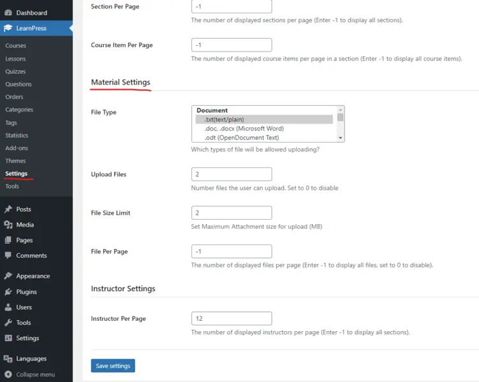This screenshot has width=479, height=382.
Task: Click the LearnPress graduation cap icon
Action: click(x=8, y=28)
